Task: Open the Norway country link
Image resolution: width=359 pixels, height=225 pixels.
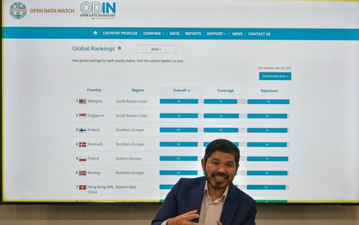Action: 94,173
